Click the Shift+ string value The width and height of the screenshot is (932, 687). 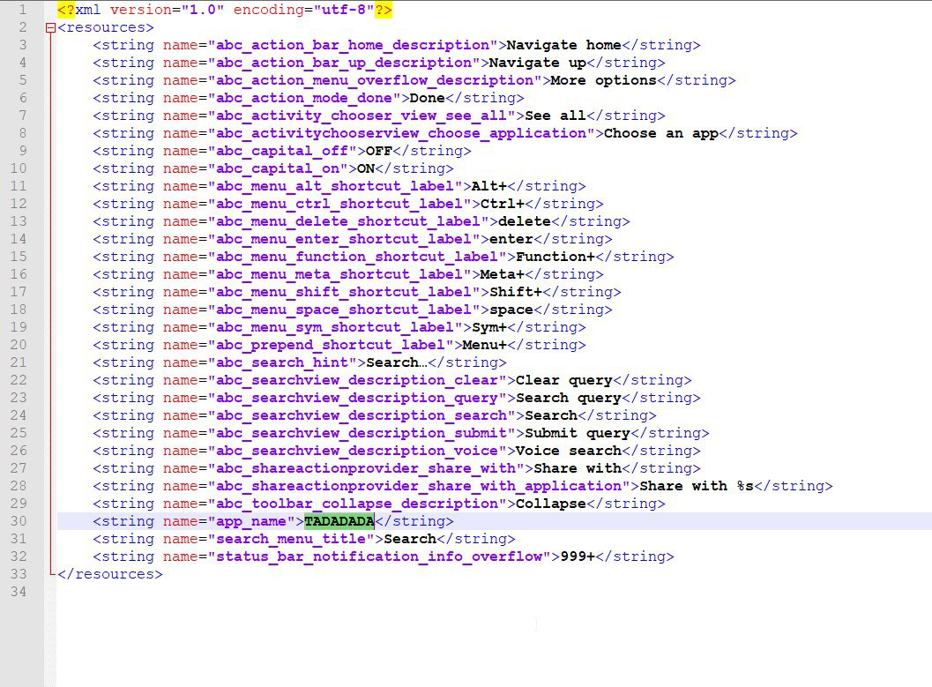(x=515, y=293)
